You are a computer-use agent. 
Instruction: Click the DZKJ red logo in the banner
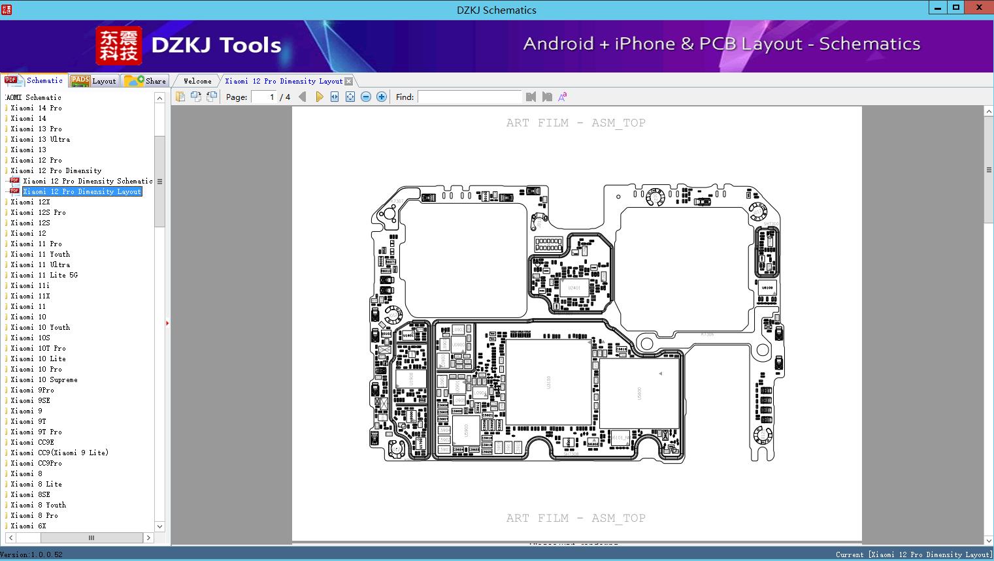(119, 46)
